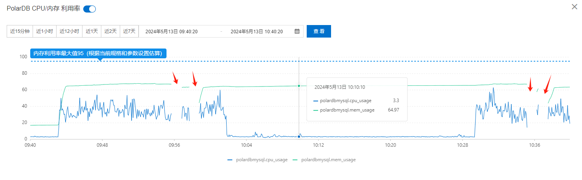Click the tooltip value 3.3
582x180 pixels.
(396, 101)
